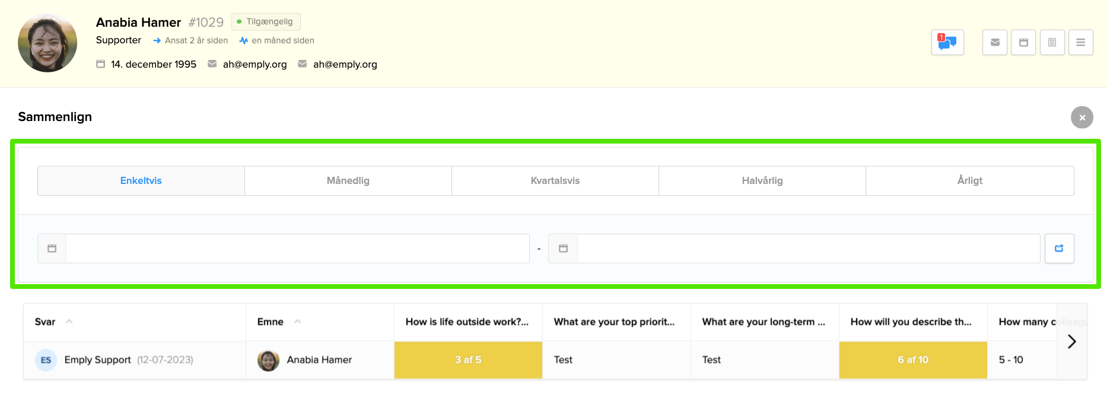Click the envelope mail icon button

(995, 43)
